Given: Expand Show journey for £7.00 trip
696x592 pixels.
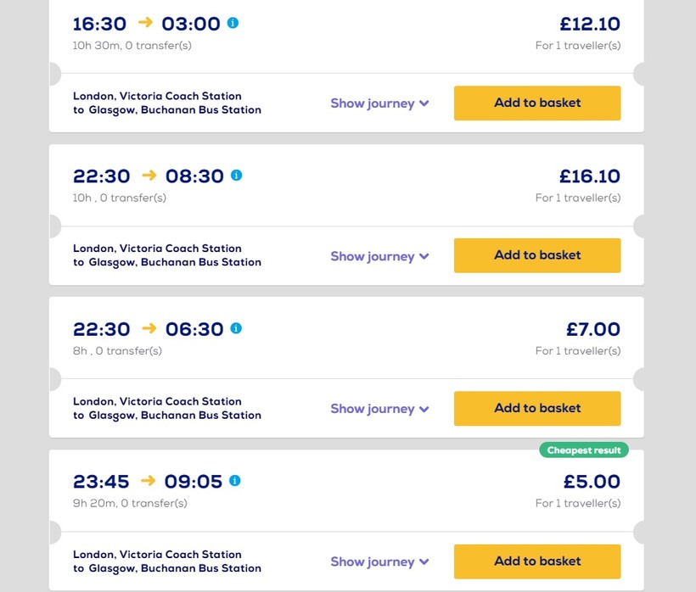Looking at the screenshot, I should 379,409.
